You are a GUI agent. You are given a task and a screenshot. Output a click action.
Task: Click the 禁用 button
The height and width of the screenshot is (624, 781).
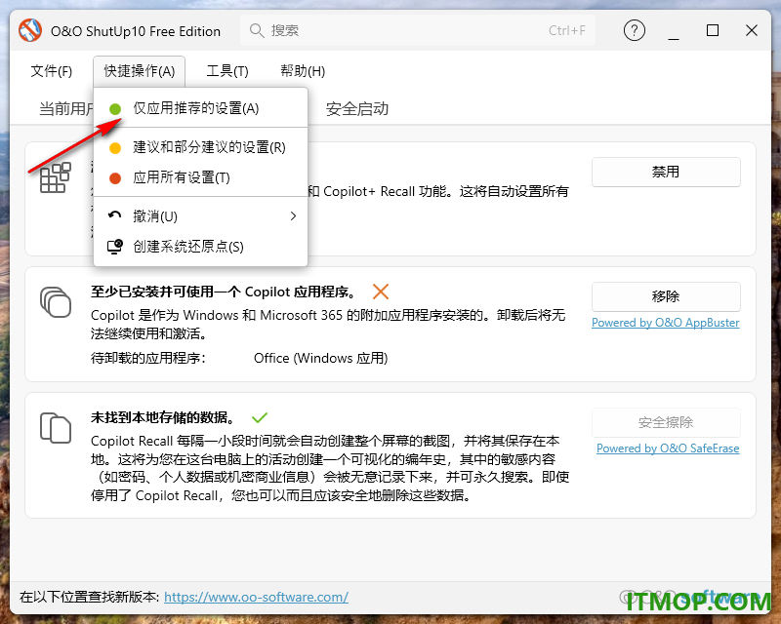click(666, 173)
